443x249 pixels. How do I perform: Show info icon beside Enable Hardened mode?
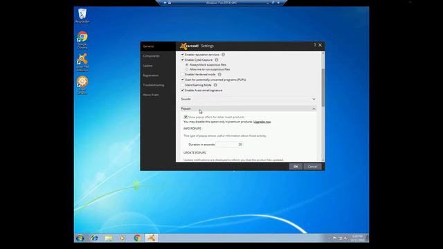pyautogui.click(x=219, y=75)
